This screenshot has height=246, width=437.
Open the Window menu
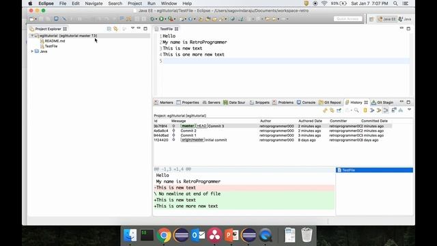[x=169, y=3]
